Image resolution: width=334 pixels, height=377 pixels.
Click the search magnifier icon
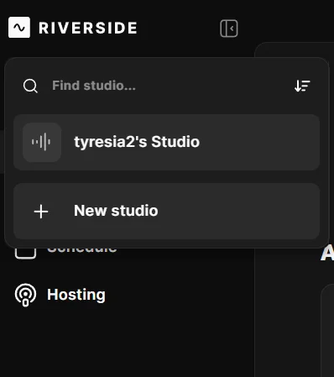tap(30, 86)
